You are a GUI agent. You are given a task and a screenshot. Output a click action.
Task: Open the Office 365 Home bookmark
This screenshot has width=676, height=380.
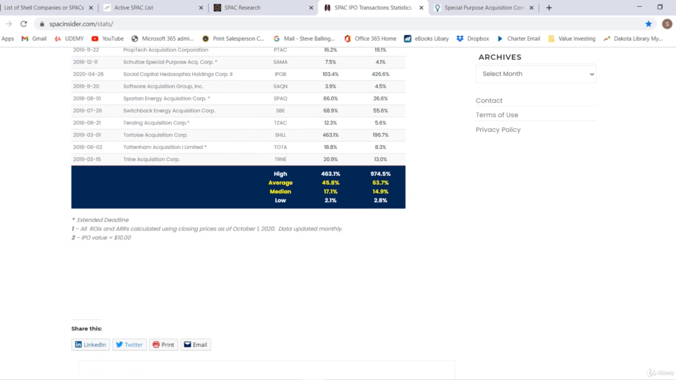click(x=370, y=39)
